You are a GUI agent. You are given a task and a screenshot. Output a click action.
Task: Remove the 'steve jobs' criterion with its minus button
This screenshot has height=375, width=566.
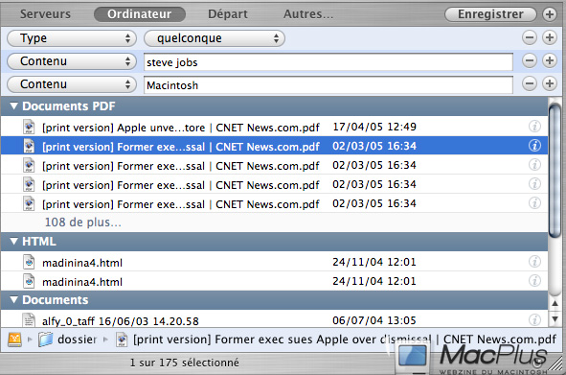pyautogui.click(x=530, y=60)
